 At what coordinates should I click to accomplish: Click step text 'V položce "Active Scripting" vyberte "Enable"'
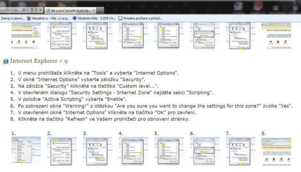(x=72, y=99)
